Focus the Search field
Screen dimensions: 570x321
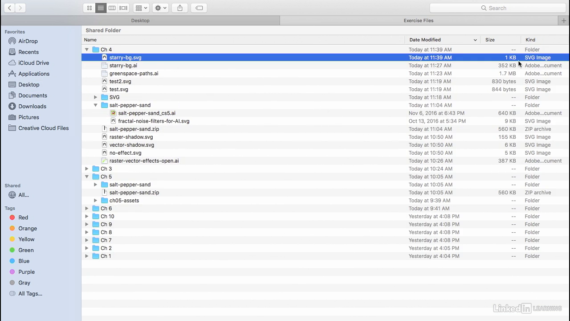tap(497, 8)
